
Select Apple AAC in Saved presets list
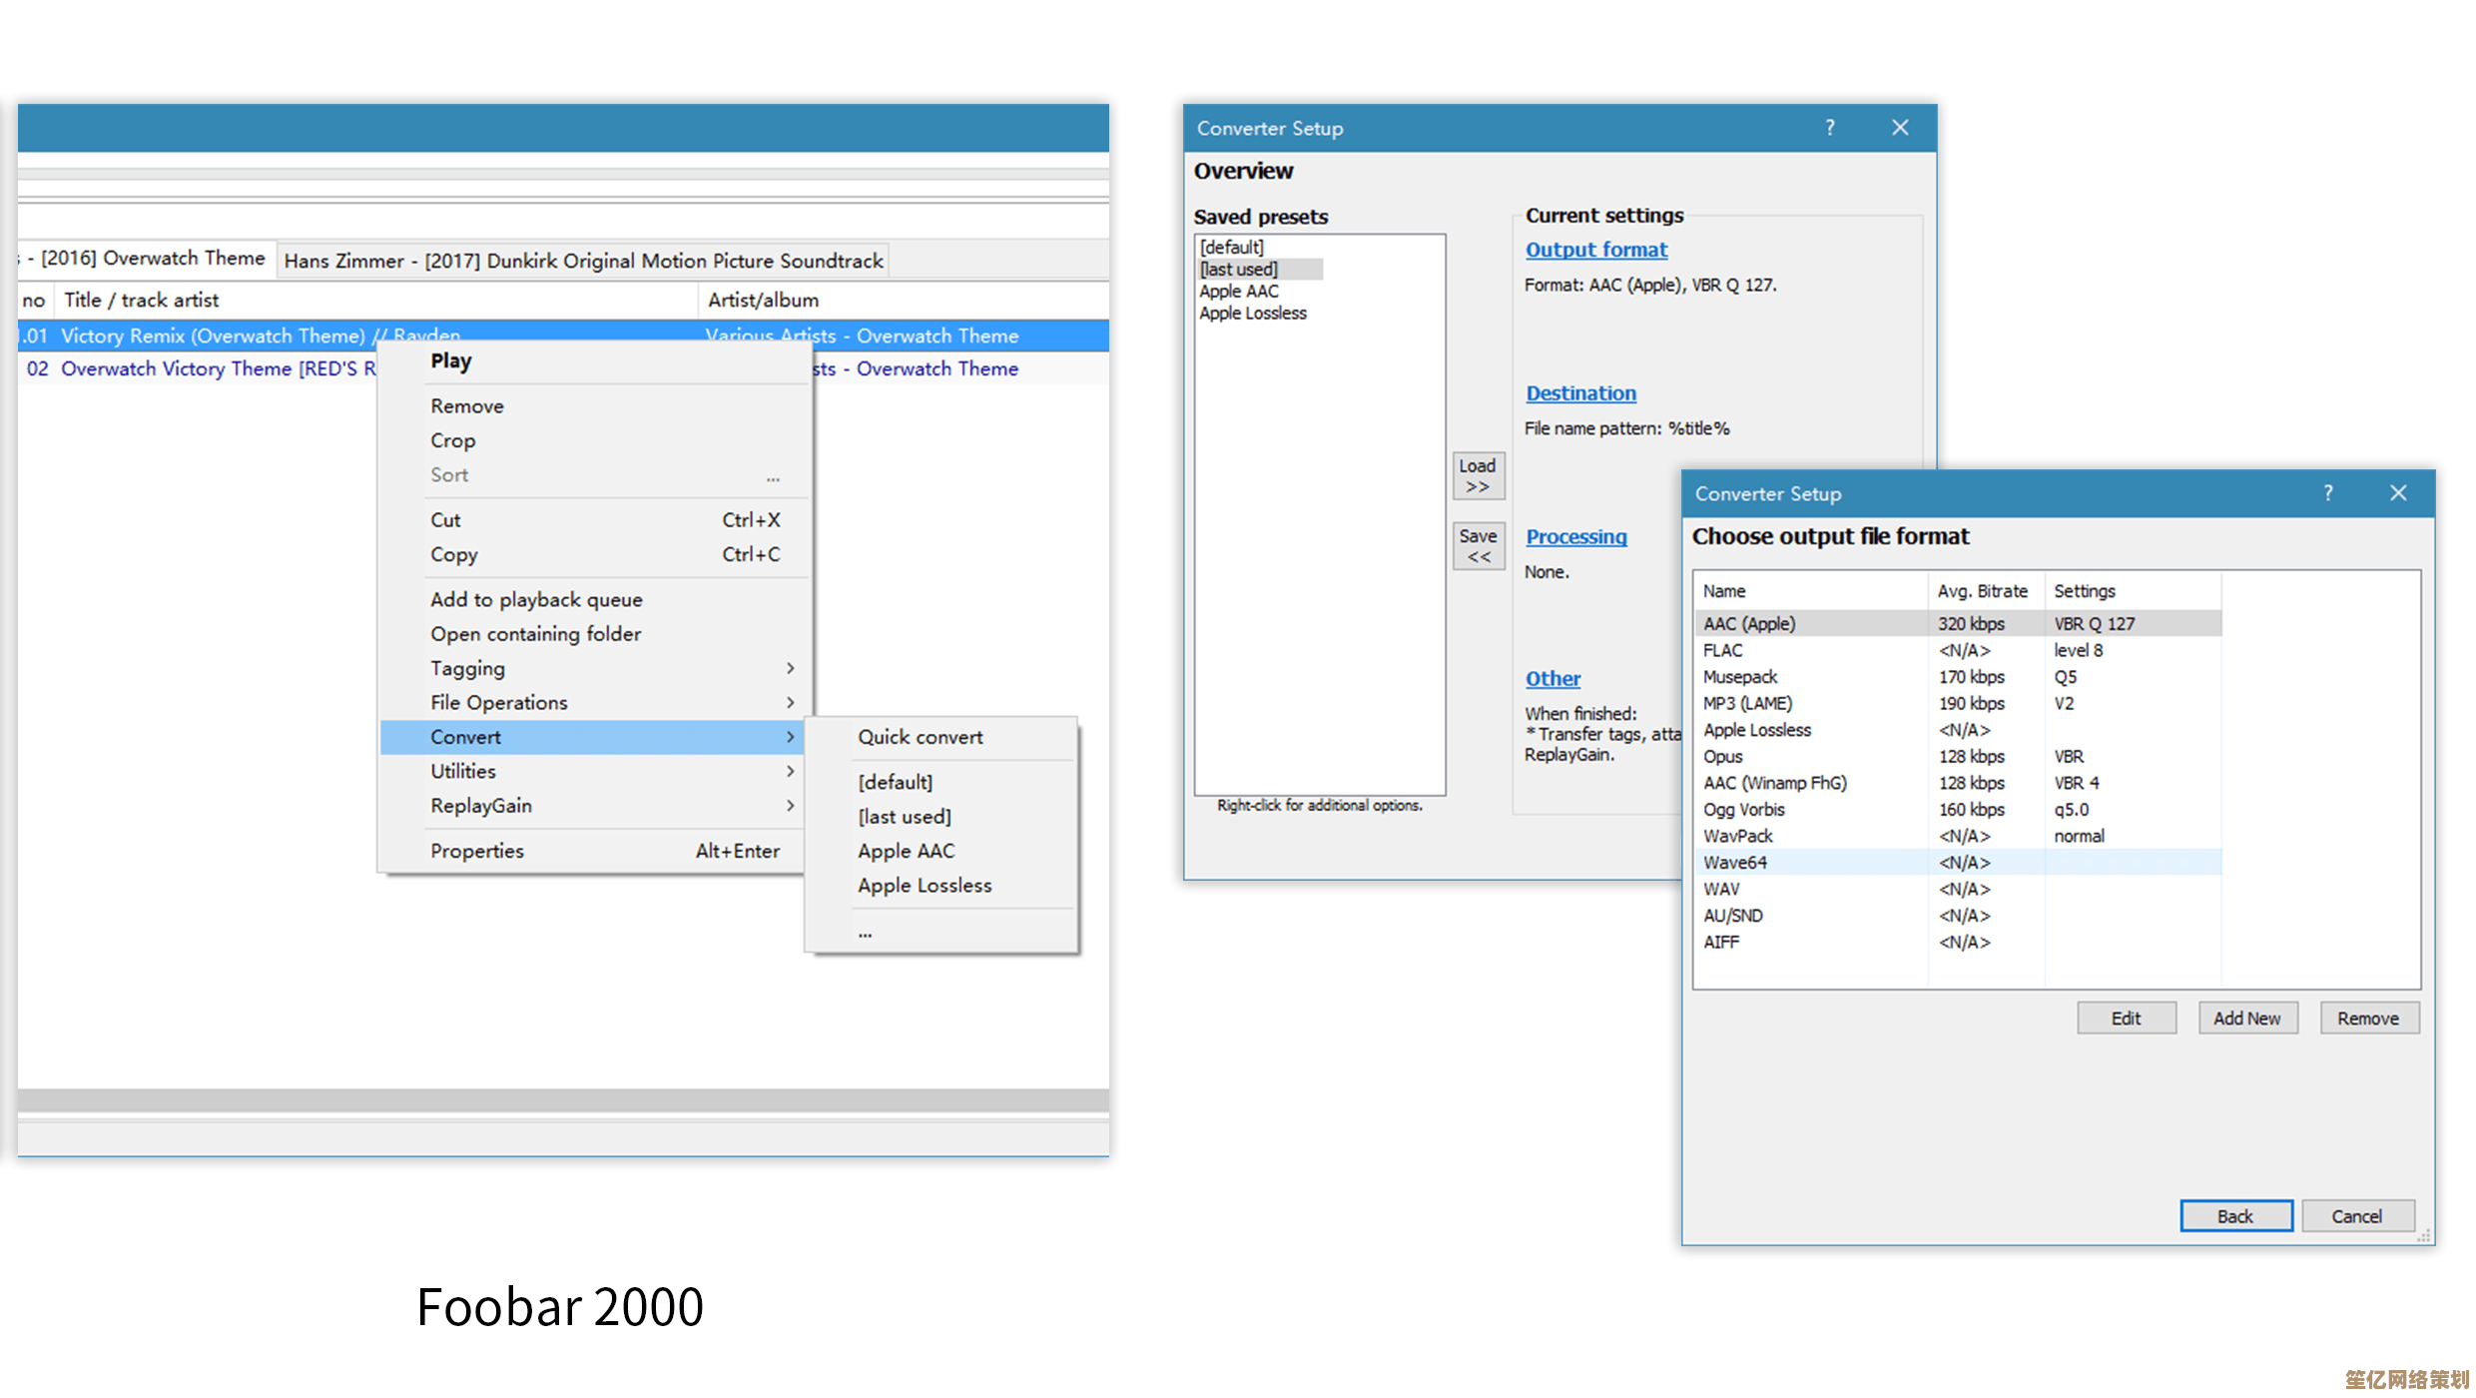(x=1239, y=292)
